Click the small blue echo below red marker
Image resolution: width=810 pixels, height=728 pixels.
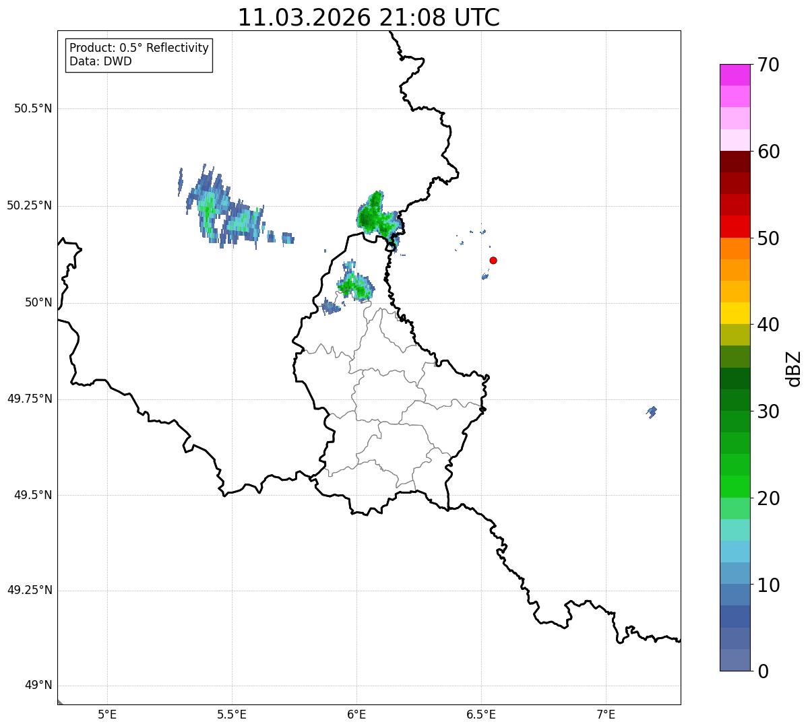coord(485,275)
